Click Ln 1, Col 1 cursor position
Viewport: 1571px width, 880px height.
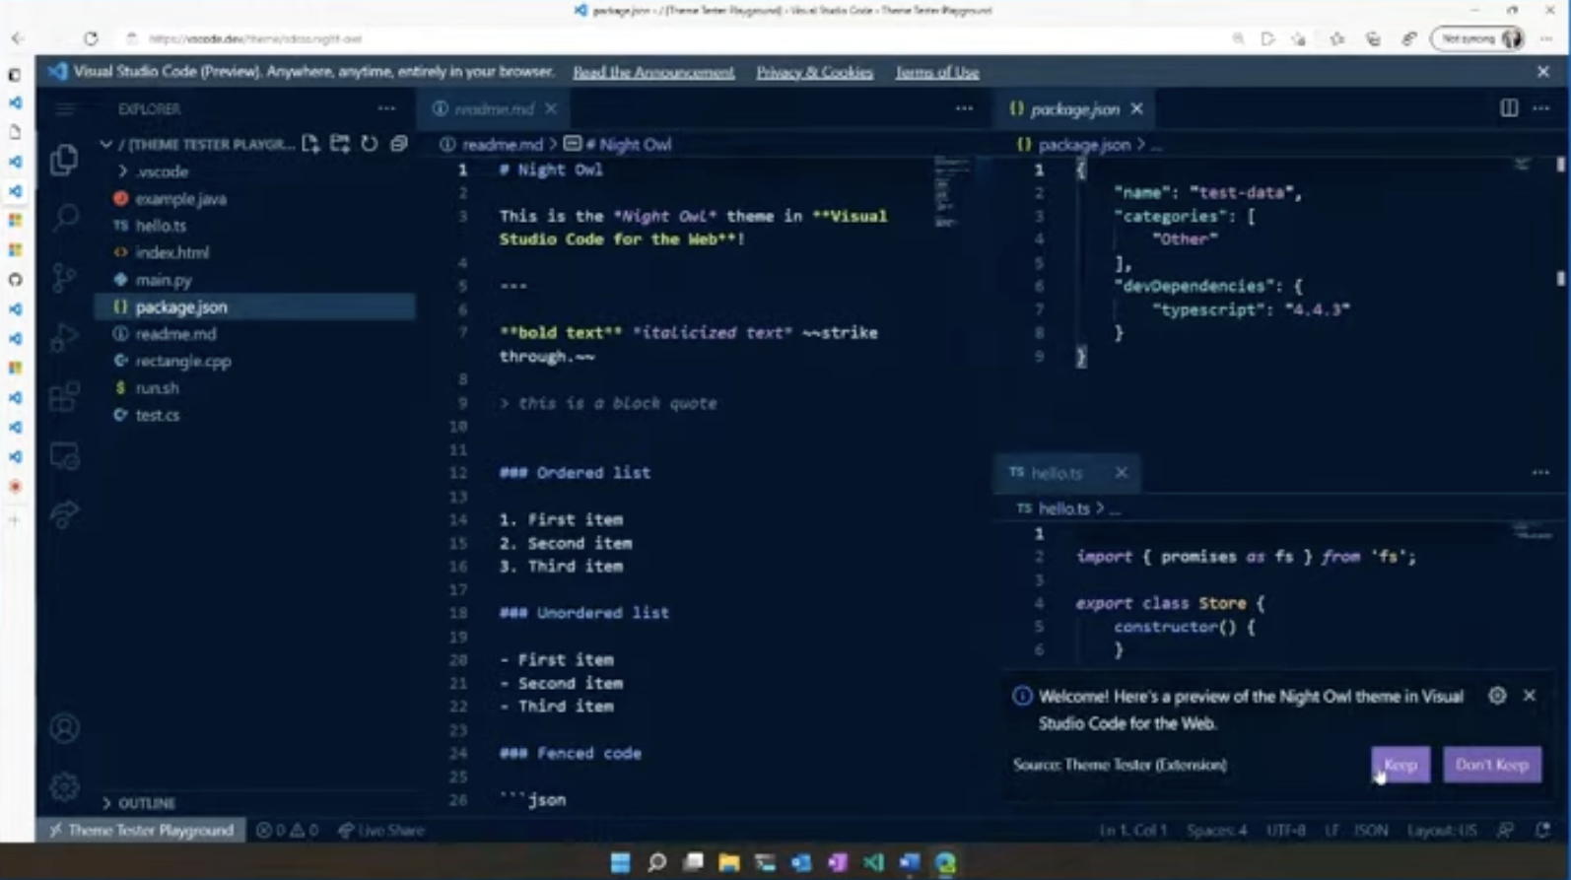(x=1132, y=831)
